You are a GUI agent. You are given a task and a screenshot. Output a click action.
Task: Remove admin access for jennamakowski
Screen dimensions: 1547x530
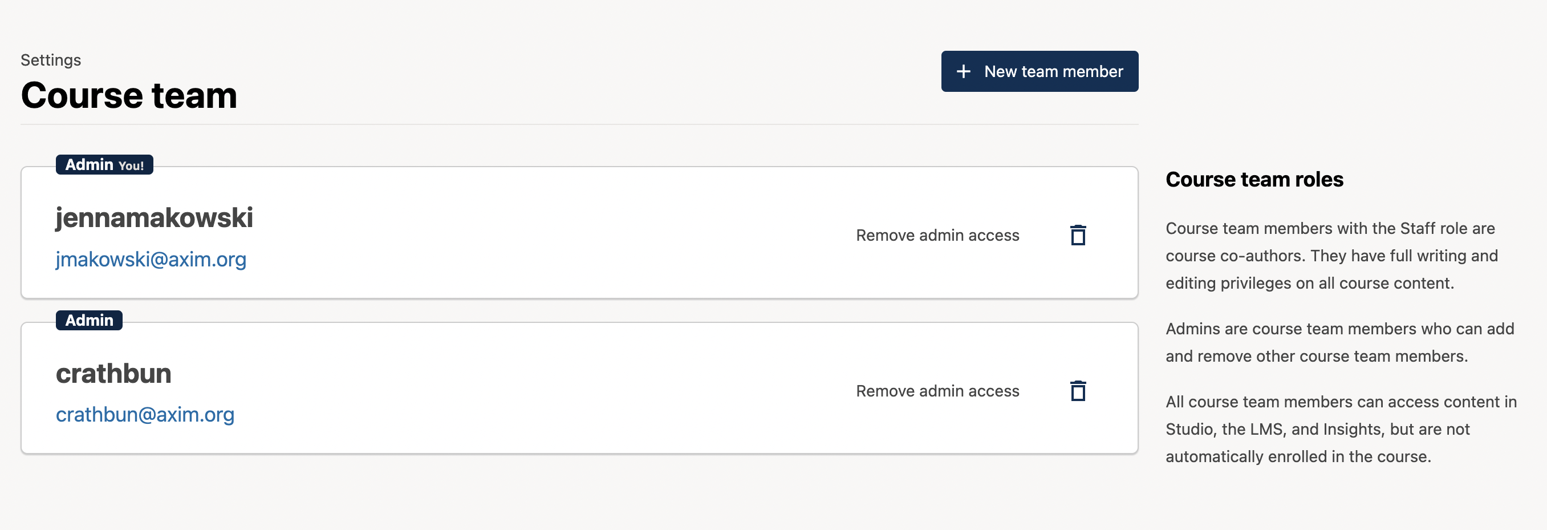(x=937, y=235)
